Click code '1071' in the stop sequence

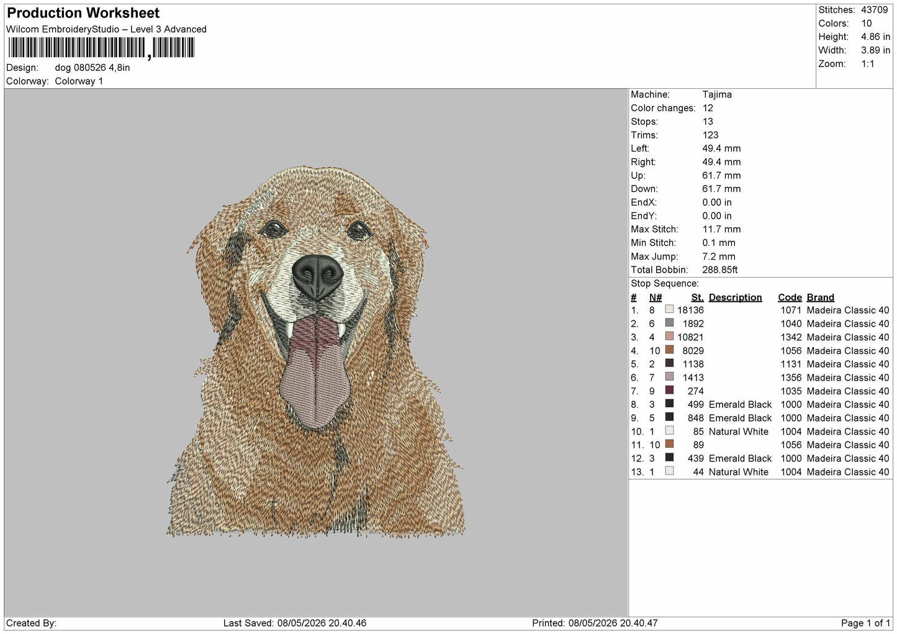pos(791,310)
